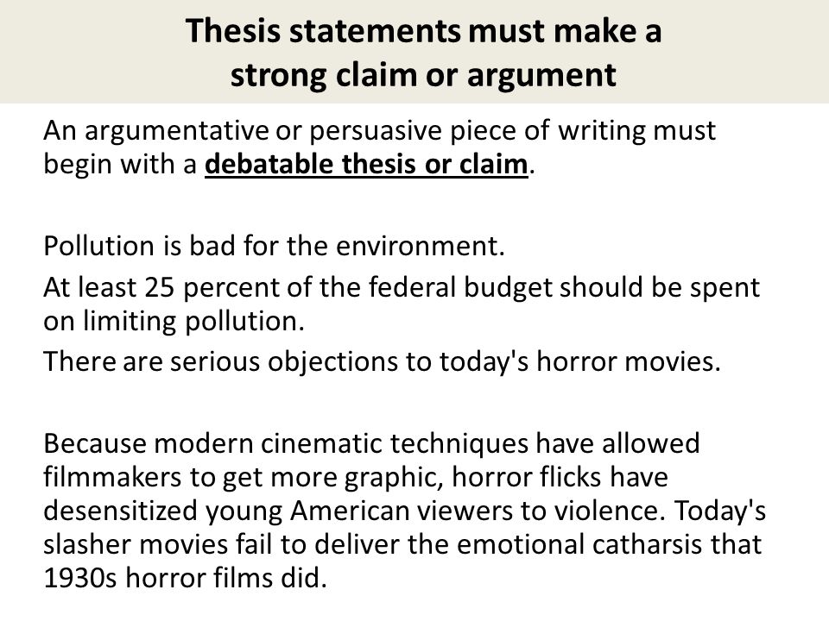Click 'There are serious objections to today's horror movies.'
Viewport: 829px width, 621px height.
pyautogui.click(x=383, y=362)
